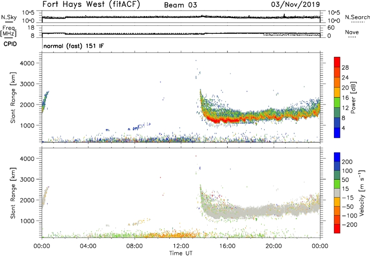
Task: Click the 'Power [dB]' colorbar label
Action: [353, 98]
